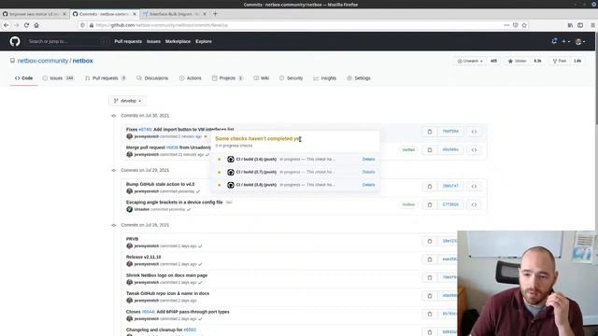Expand description ellipsis on 'Escaping angle brackets'
The height and width of the screenshot is (336, 598).
tap(229, 203)
